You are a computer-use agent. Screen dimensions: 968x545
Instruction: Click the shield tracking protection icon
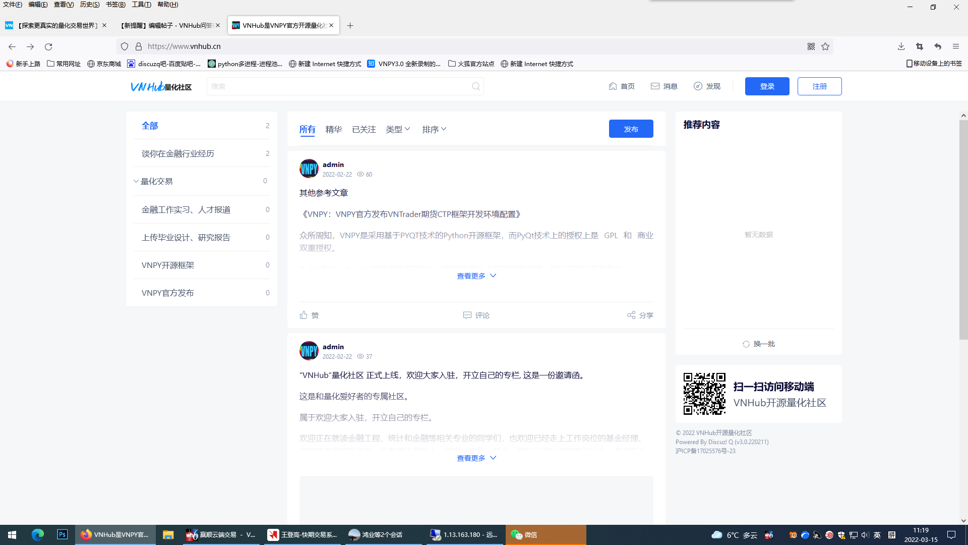point(125,46)
